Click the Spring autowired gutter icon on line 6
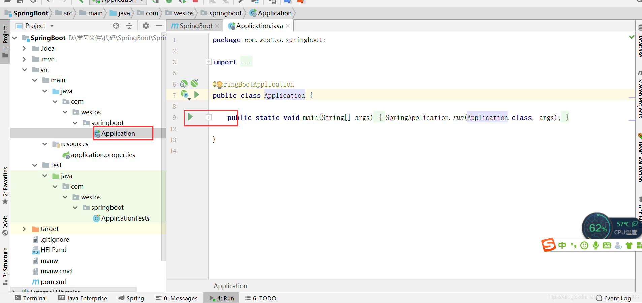Viewport: 642px width, 303px height. [194, 83]
